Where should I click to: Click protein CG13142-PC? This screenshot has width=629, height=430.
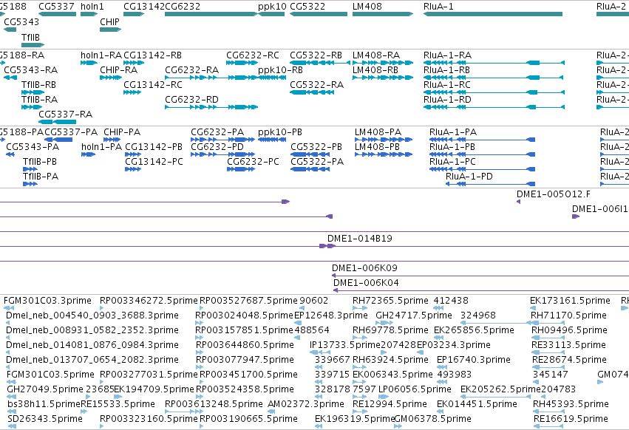tap(154, 162)
